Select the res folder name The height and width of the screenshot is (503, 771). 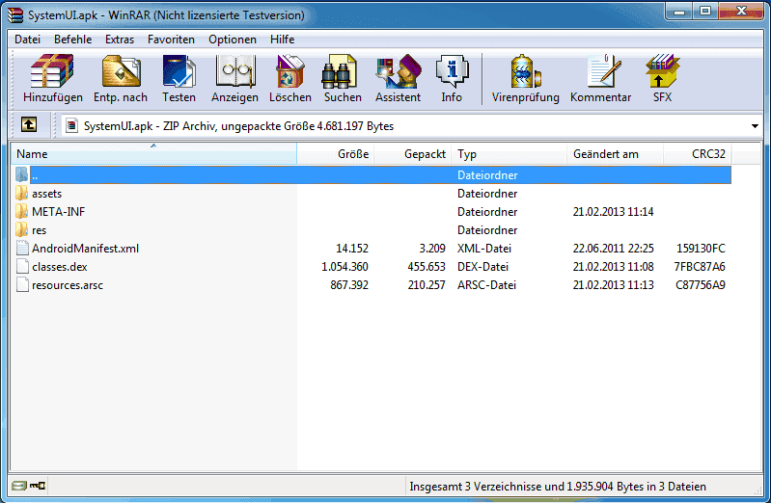click(39, 230)
